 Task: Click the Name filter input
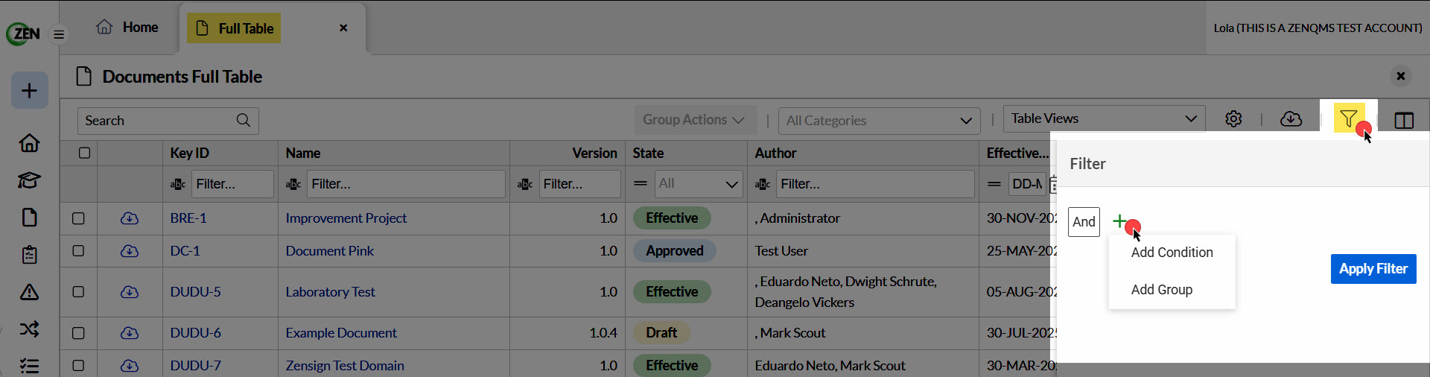(x=406, y=184)
